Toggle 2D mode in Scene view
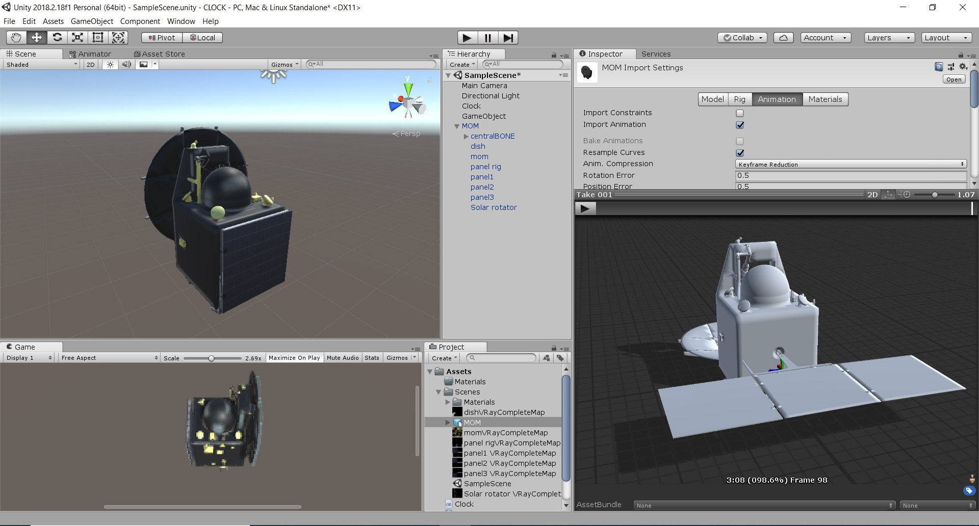This screenshot has width=979, height=526. click(x=91, y=65)
